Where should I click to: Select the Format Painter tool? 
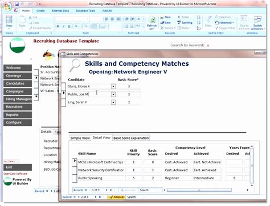[x=40, y=28]
